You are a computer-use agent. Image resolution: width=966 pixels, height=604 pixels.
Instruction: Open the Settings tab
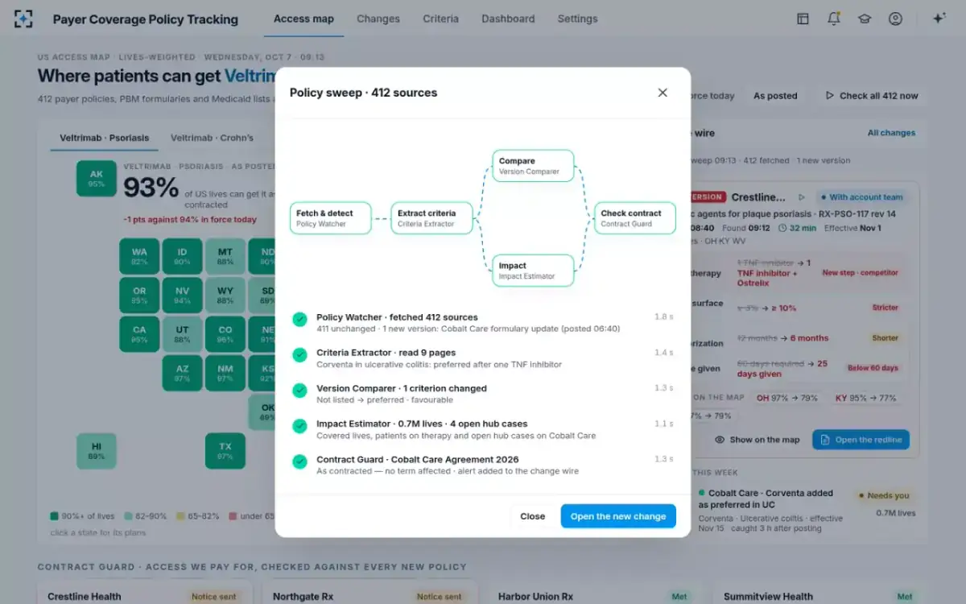tap(578, 19)
